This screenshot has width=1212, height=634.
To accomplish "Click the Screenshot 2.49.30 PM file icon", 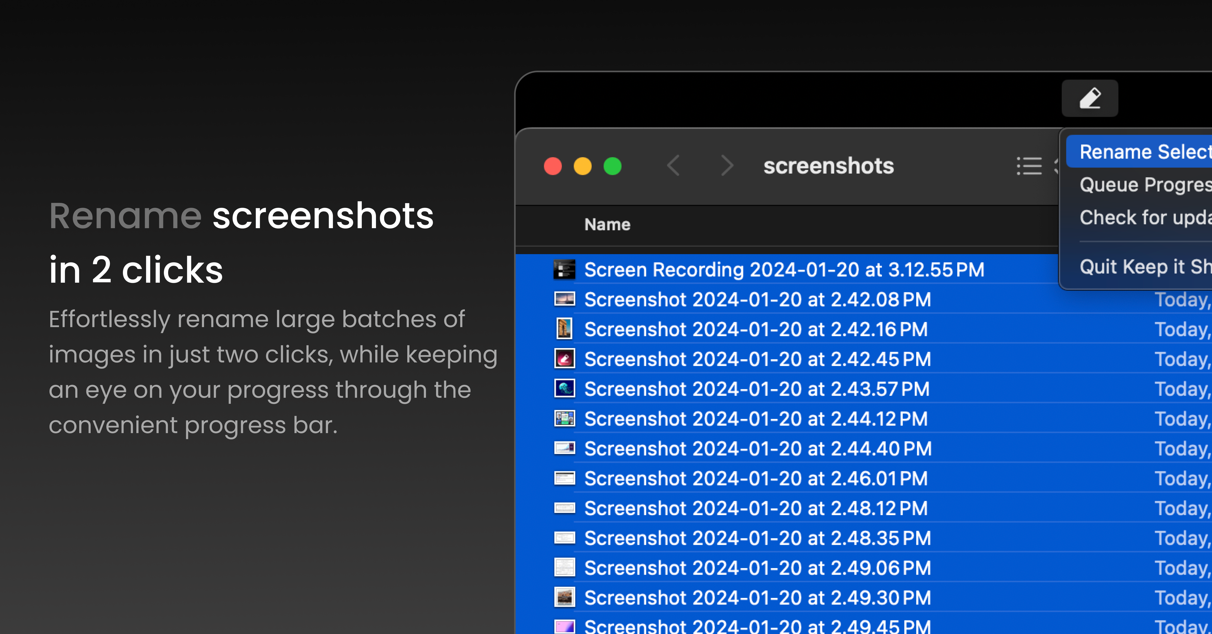I will (564, 597).
